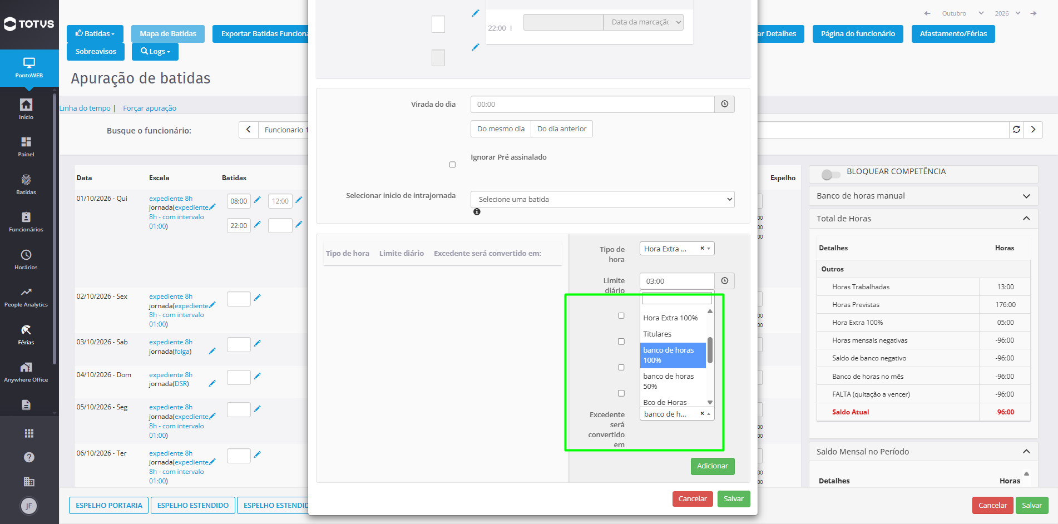Screen dimensions: 1058x524
Task: Open PontoWEB module in sidebar
Action: click(29, 68)
